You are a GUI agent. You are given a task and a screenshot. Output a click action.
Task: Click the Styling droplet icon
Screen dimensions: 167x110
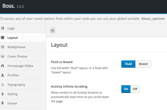(3, 94)
